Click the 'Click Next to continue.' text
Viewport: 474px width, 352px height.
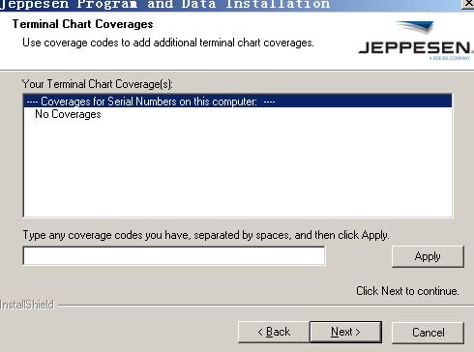[407, 291]
